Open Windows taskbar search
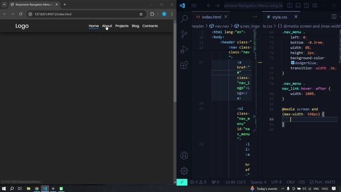341x192 pixels. point(12,188)
